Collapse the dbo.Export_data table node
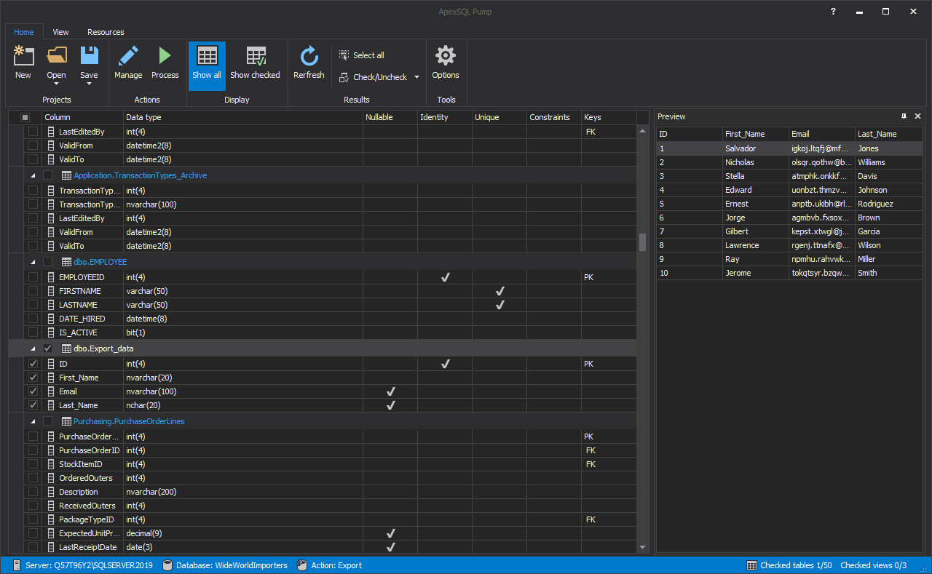Screen dimensions: 932x574 point(33,349)
